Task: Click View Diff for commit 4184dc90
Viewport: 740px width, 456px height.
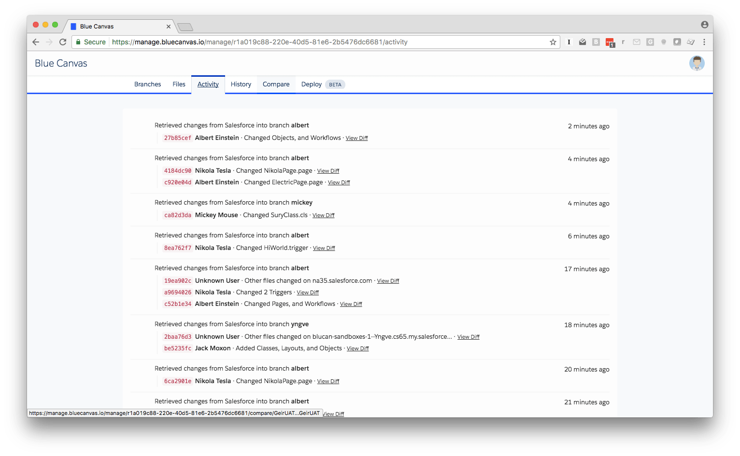Action: [x=328, y=171]
